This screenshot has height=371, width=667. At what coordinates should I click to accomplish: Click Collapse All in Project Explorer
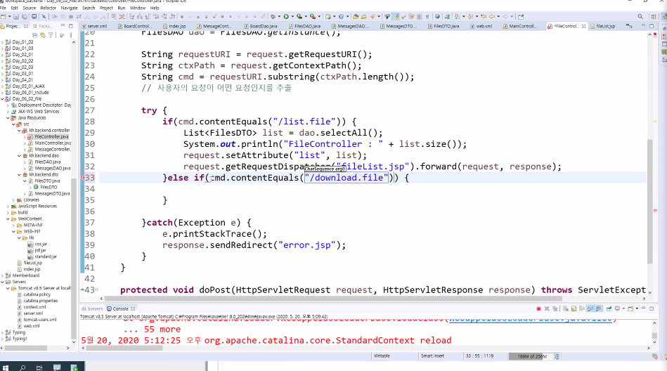(35, 35)
